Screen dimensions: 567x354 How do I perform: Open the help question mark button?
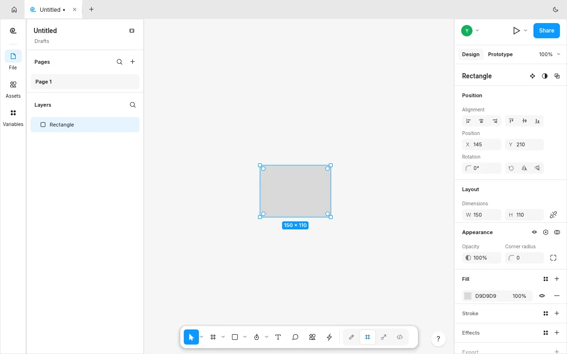(x=438, y=338)
